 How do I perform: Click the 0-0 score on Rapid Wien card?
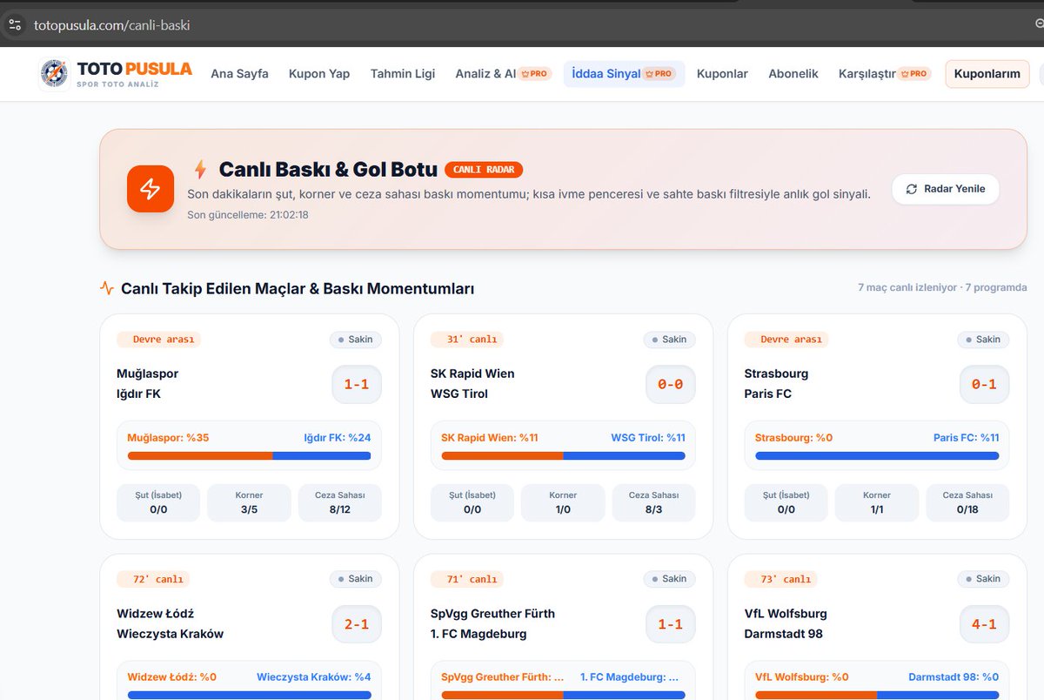coord(671,384)
